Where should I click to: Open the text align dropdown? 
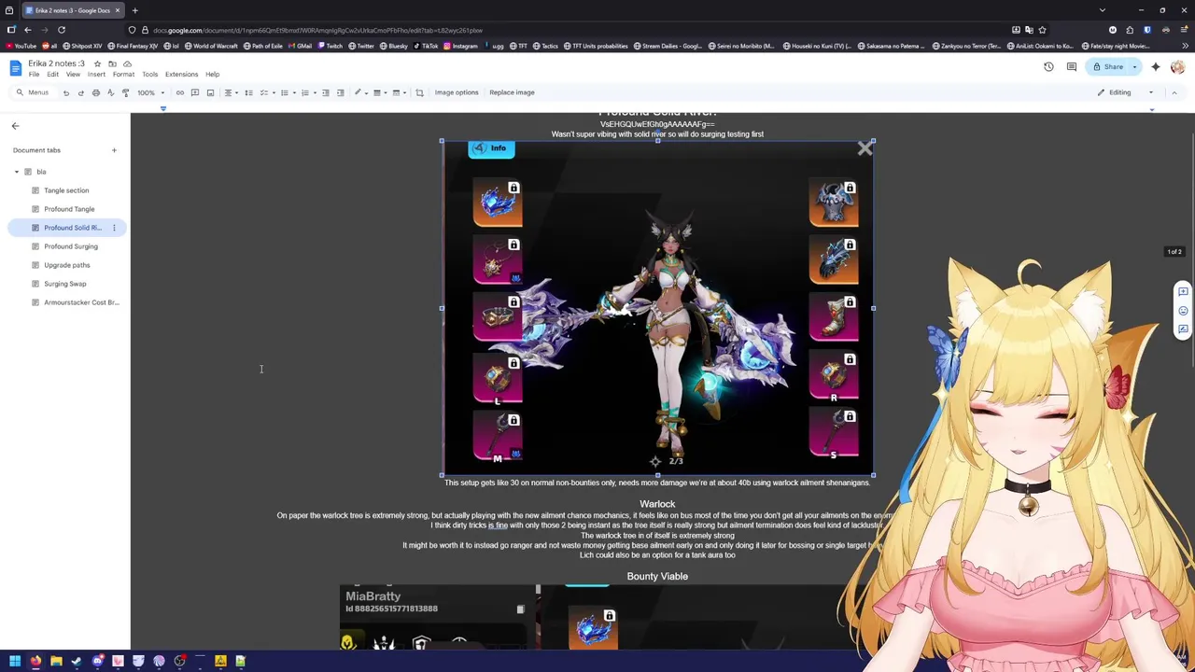[x=231, y=92]
